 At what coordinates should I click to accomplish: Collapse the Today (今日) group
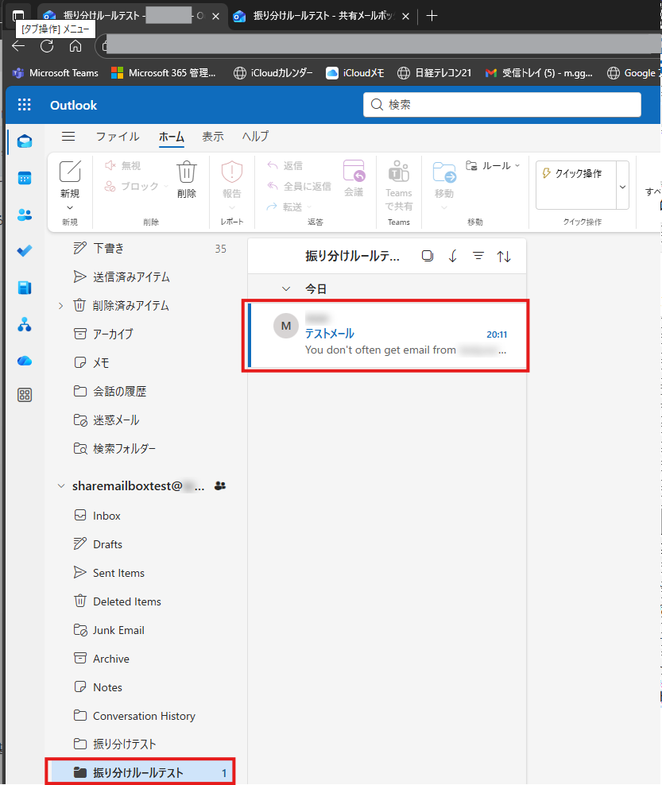286,289
